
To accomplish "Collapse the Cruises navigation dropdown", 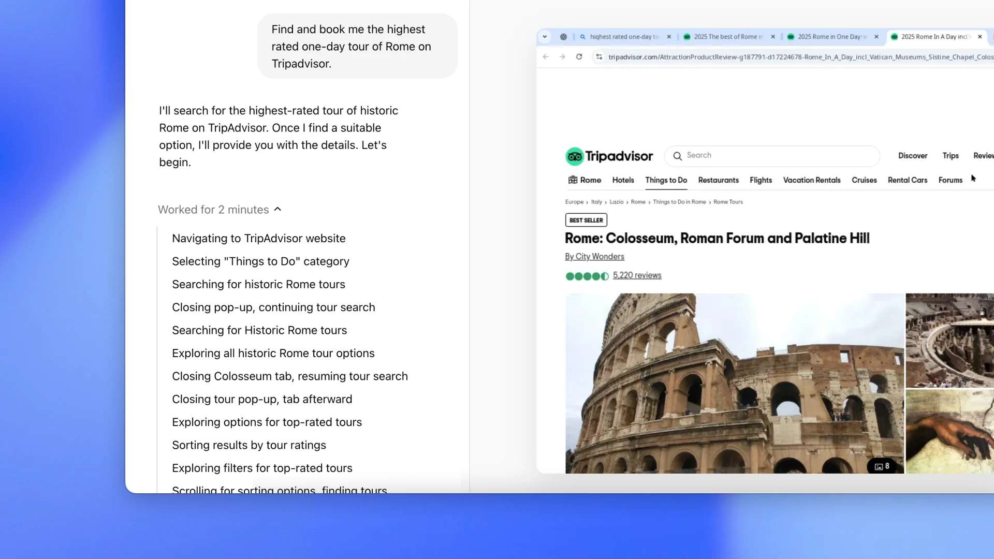I will pos(864,180).
